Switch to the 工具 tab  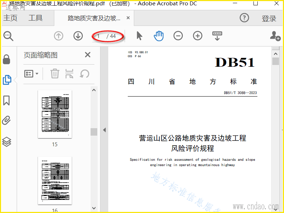tap(35, 18)
